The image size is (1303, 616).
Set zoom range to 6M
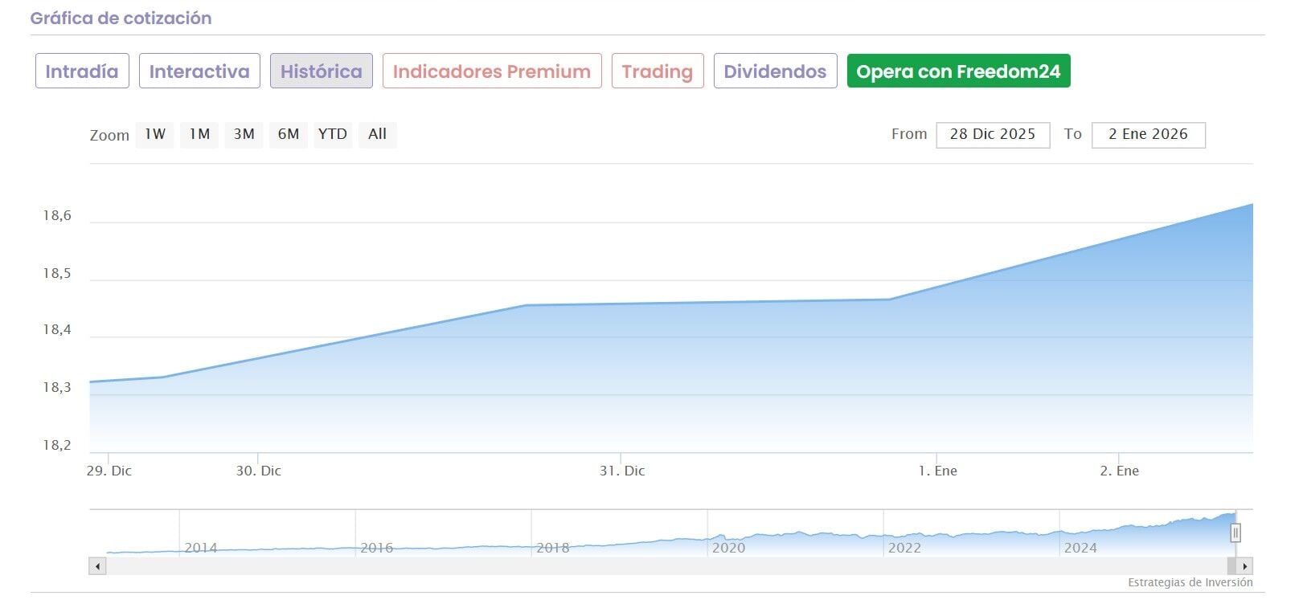pos(288,134)
